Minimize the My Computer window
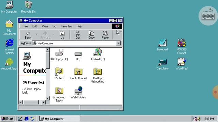This screenshot has width=218, height=122. click(x=111, y=21)
